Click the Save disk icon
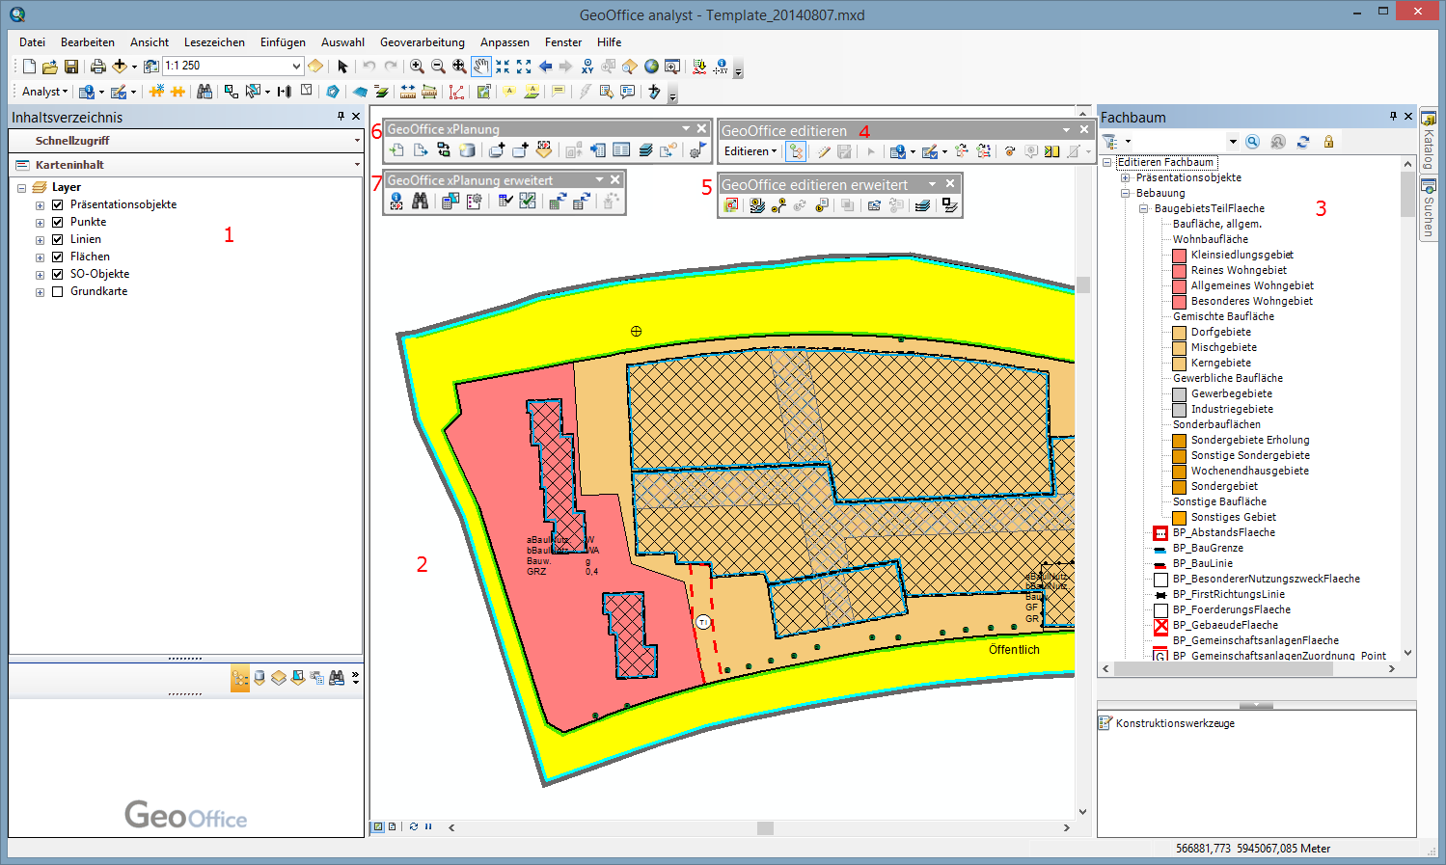This screenshot has height=865, width=1446. (x=71, y=67)
